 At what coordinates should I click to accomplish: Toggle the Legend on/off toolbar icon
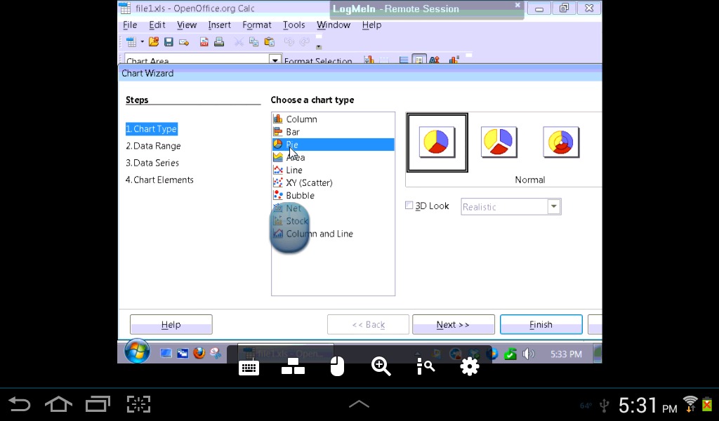tap(418, 60)
